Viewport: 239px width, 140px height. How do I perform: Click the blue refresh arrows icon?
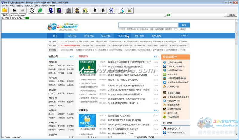[50, 10]
